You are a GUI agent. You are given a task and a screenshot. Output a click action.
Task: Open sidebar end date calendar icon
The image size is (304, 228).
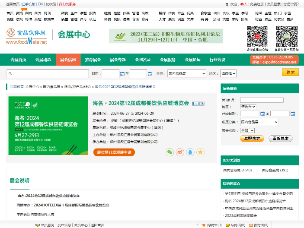pos(293,114)
